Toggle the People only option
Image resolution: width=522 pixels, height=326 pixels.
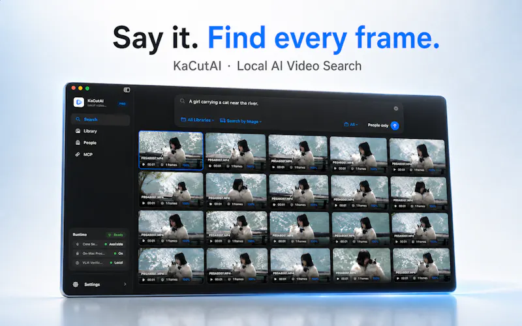(378, 125)
